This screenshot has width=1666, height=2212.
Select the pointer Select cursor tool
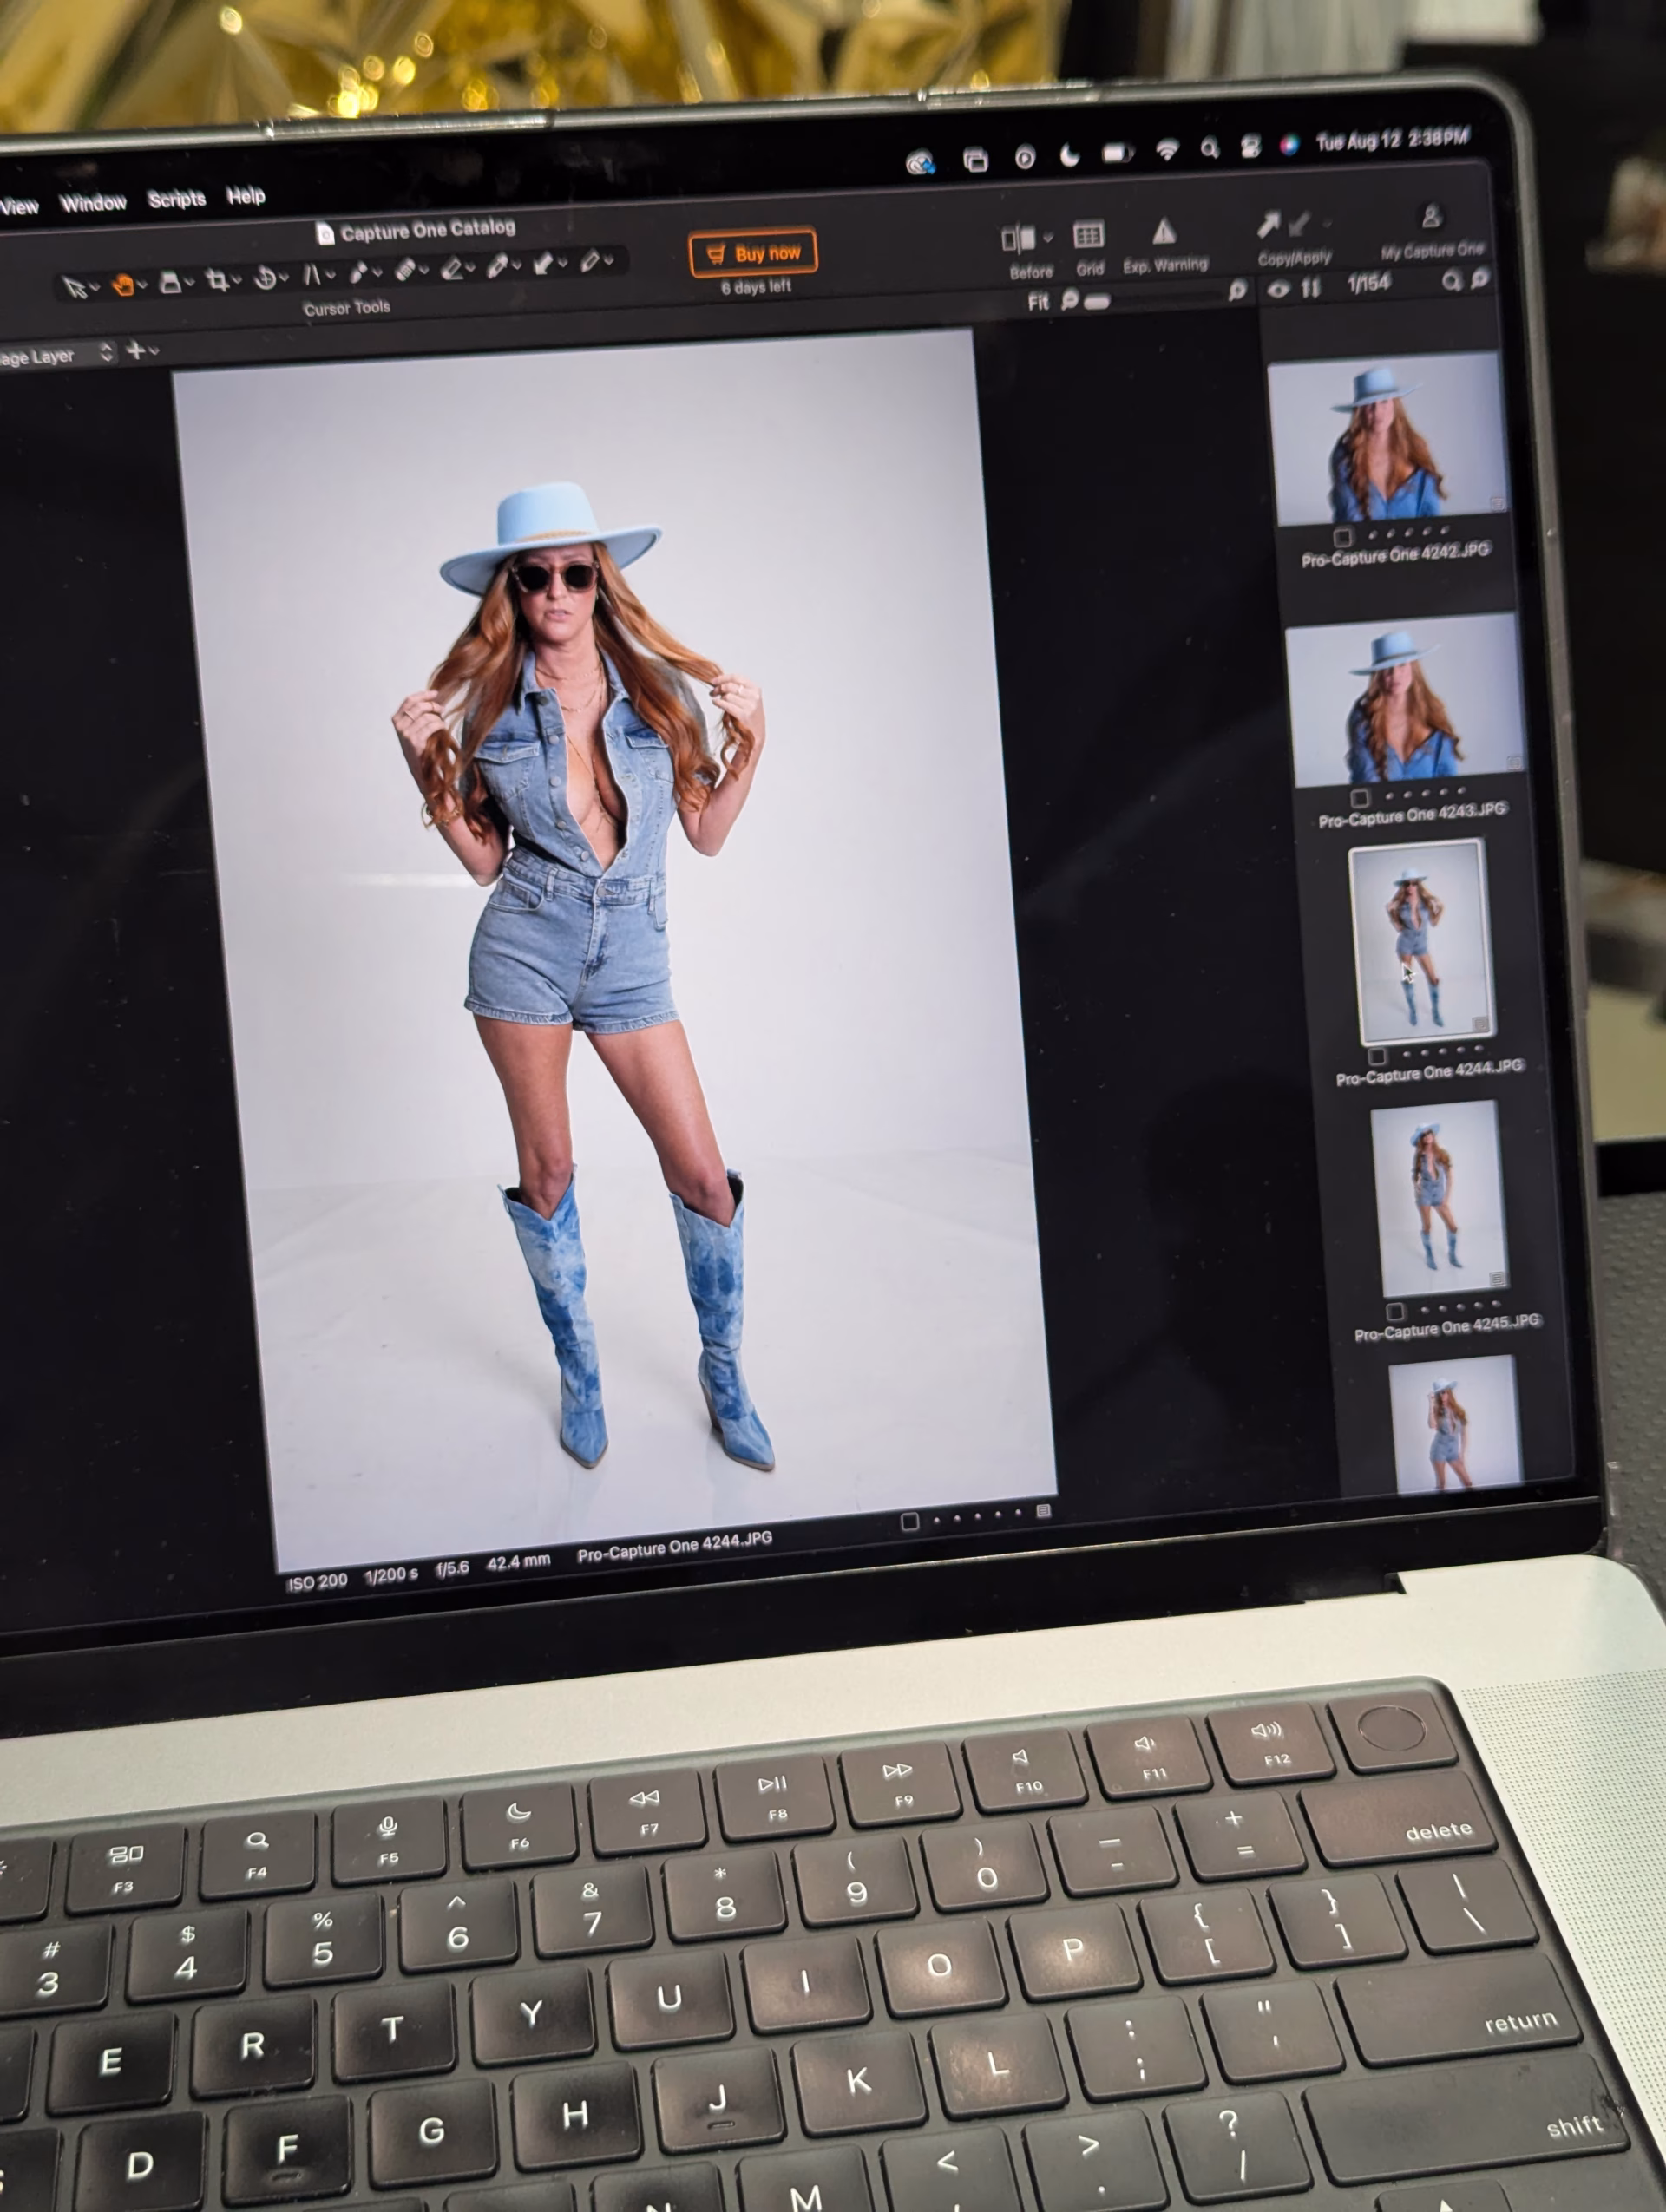click(73, 288)
